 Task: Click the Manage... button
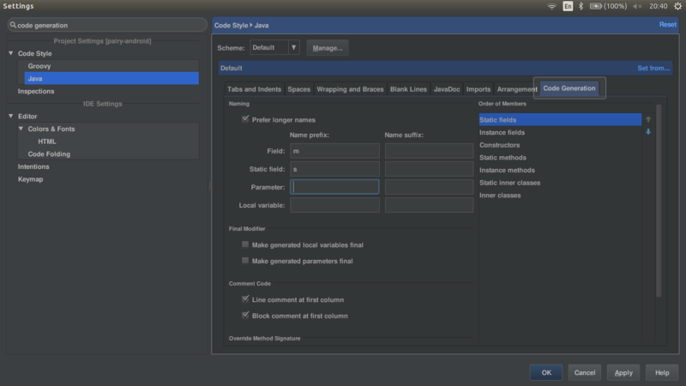328,48
